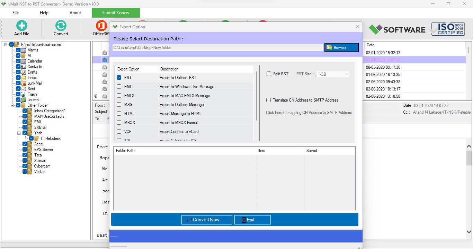This screenshot has width=473, height=249.
Task: Select the EPS Server folder in tree
Action: click(44, 150)
